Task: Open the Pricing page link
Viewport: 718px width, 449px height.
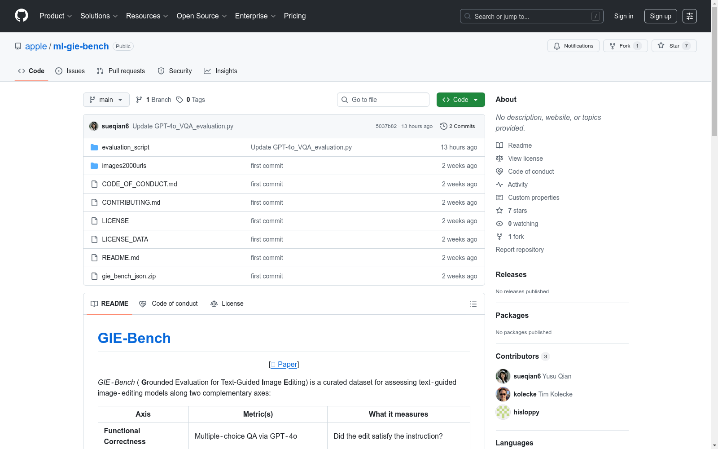Action: pyautogui.click(x=295, y=16)
